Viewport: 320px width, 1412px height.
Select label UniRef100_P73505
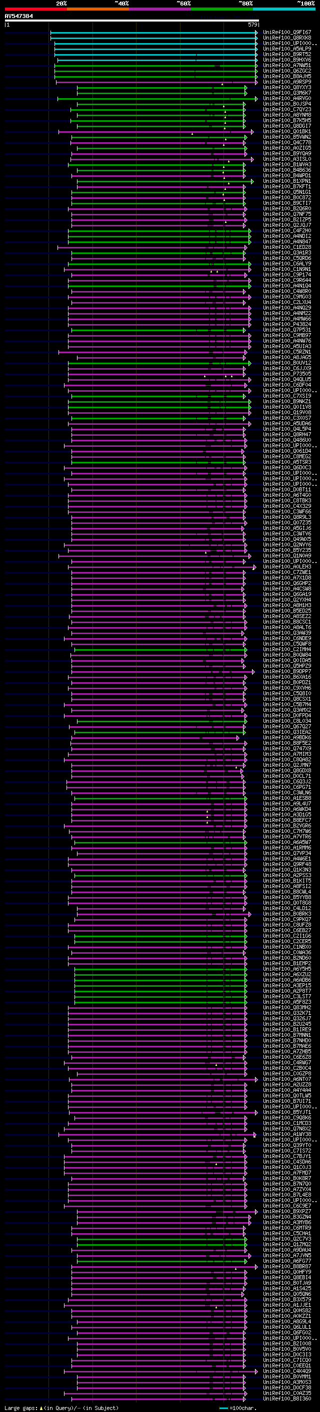point(287,374)
